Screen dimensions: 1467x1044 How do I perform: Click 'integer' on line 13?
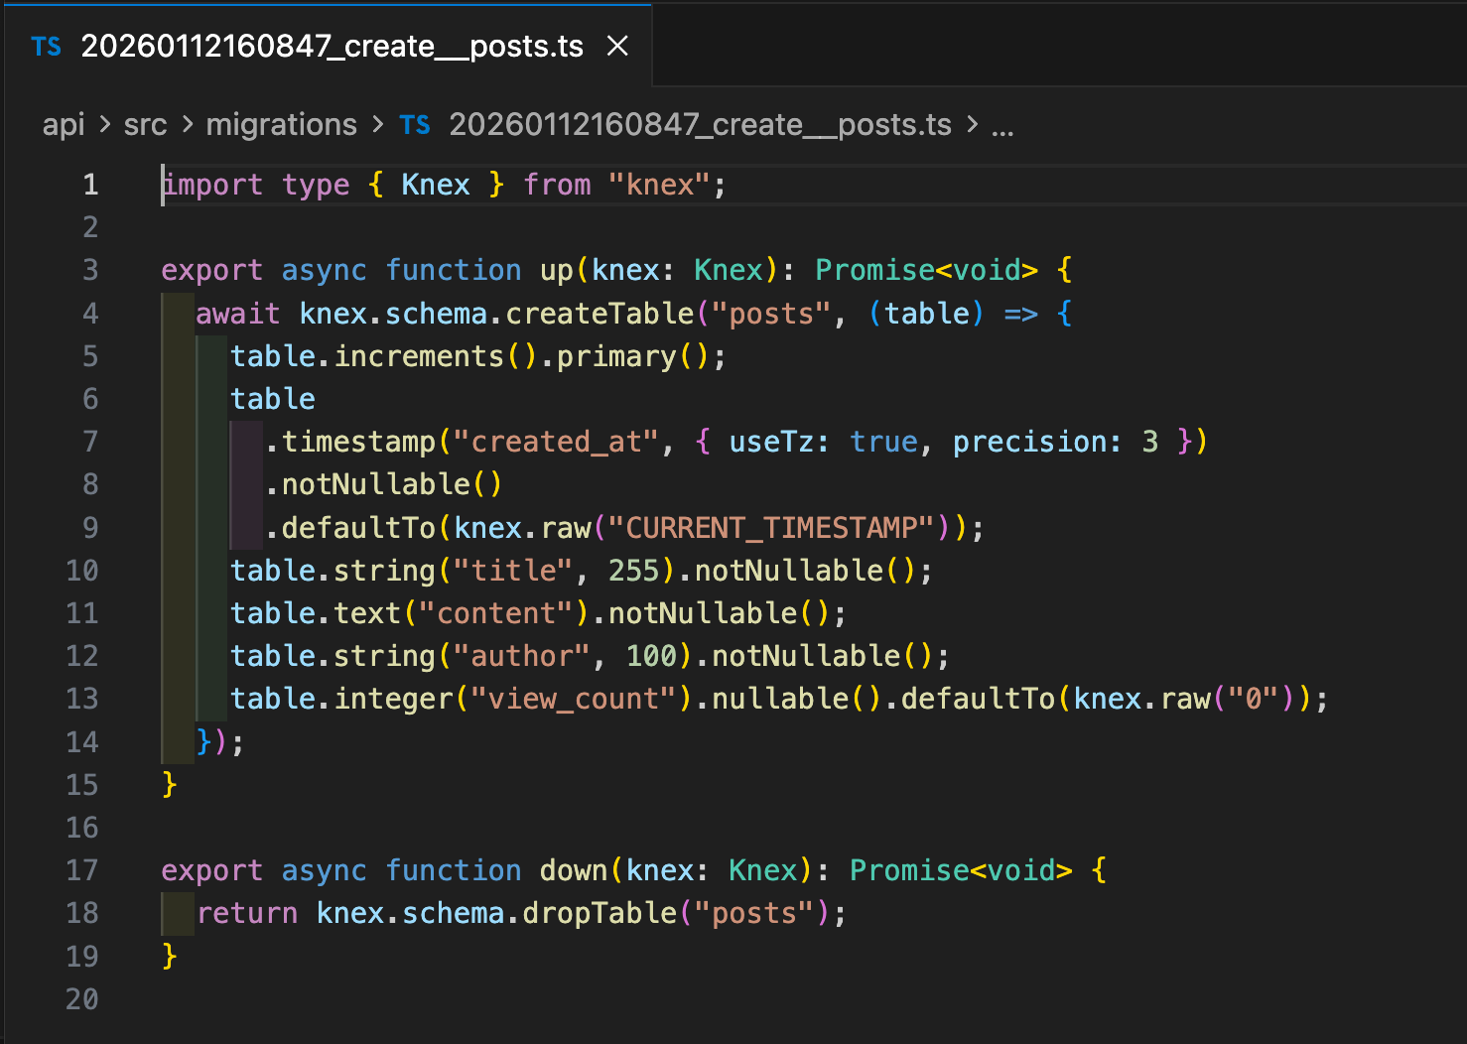393,699
